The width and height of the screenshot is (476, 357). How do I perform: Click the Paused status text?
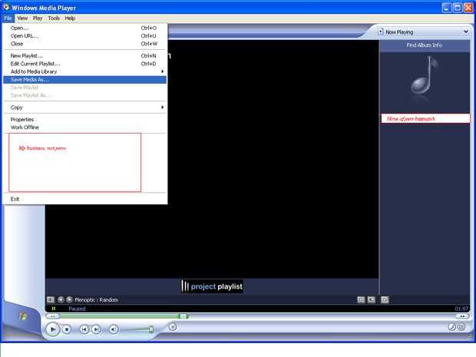pos(77,309)
